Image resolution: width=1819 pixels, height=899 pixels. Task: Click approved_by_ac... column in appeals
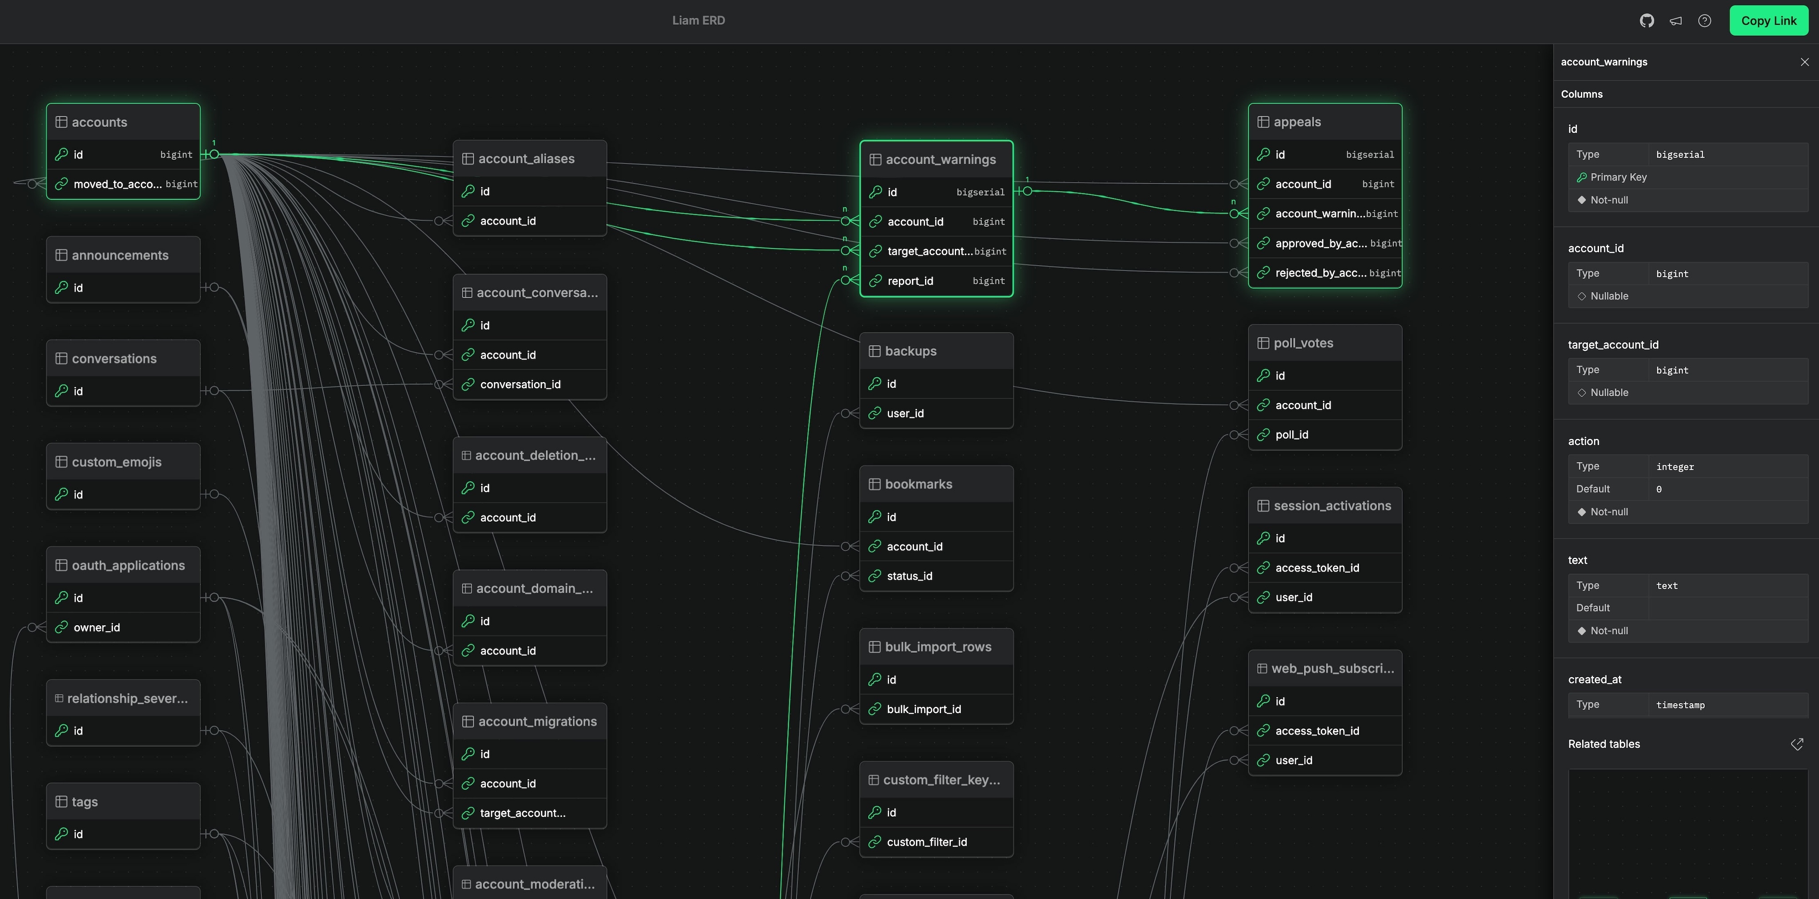1325,243
